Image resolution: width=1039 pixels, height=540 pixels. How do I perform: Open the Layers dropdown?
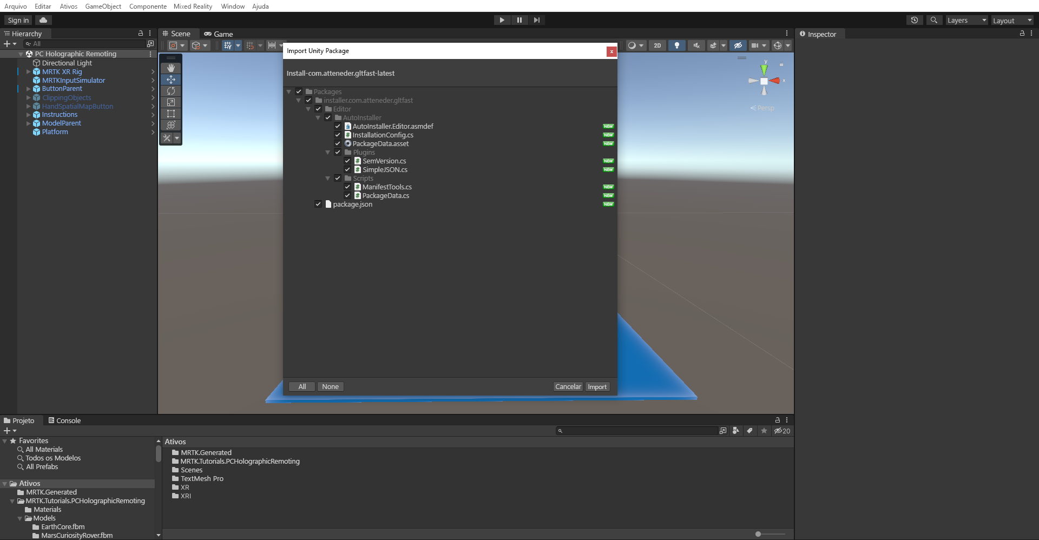pyautogui.click(x=966, y=20)
